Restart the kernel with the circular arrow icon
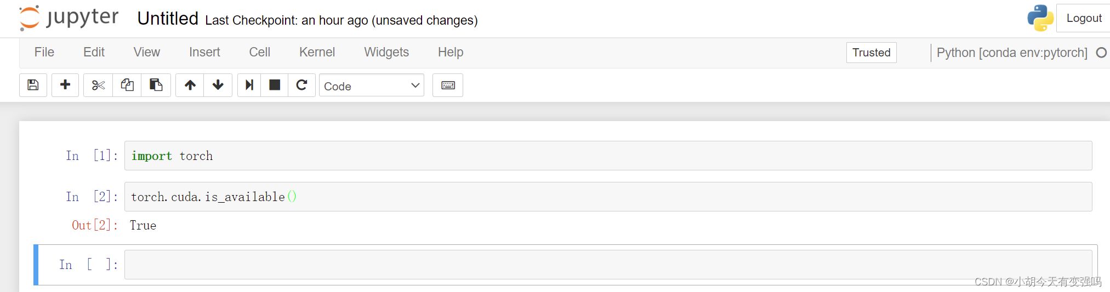 point(301,85)
